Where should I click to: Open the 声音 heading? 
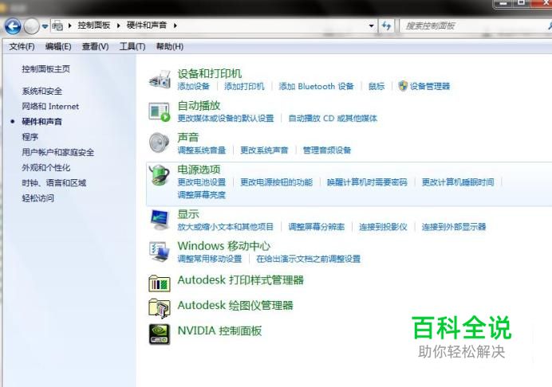[x=188, y=138]
